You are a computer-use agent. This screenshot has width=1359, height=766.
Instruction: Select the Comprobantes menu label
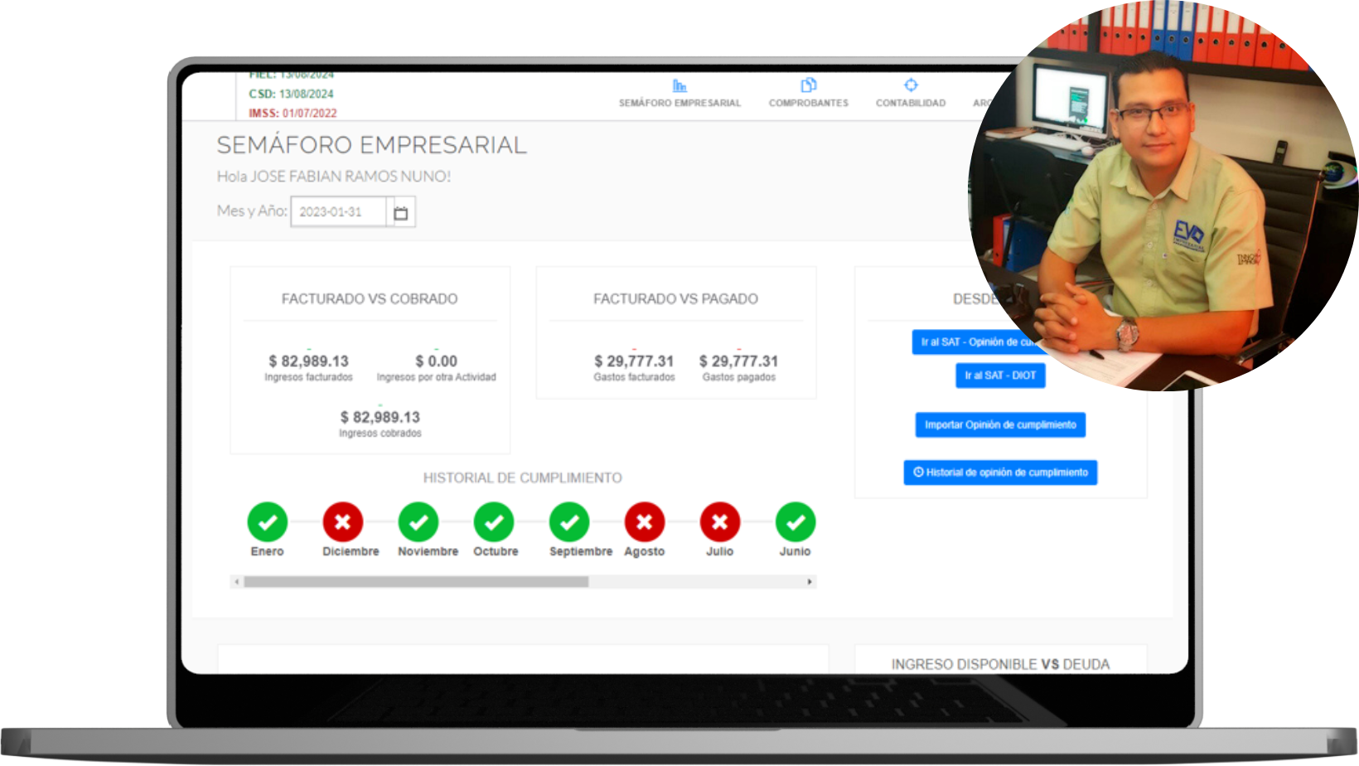809,103
